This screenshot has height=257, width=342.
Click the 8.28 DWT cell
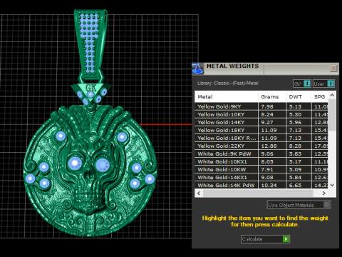click(x=299, y=146)
